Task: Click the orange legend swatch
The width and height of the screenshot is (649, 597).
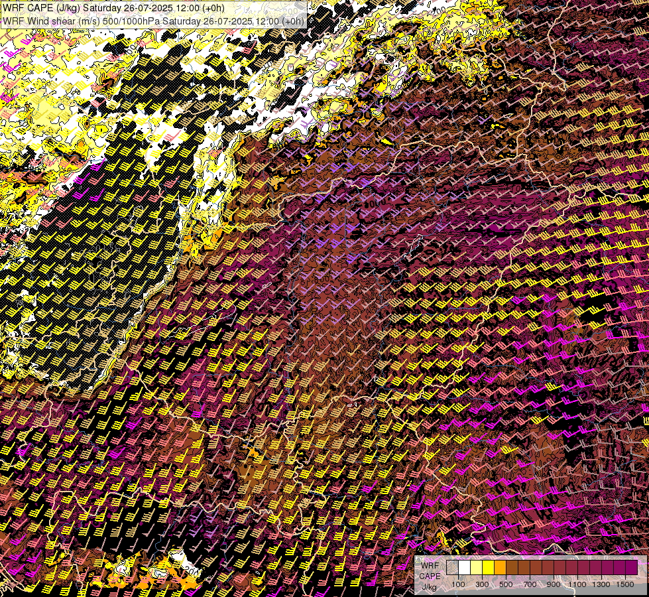Action: (x=500, y=567)
